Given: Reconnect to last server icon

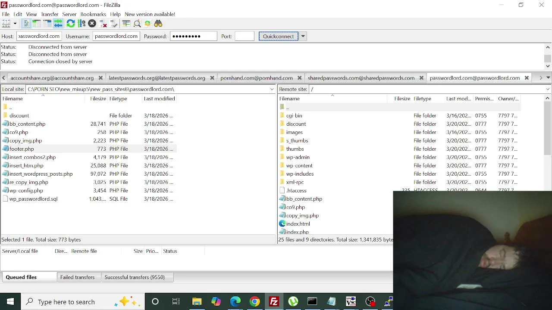Looking at the screenshot, I should click(113, 24).
